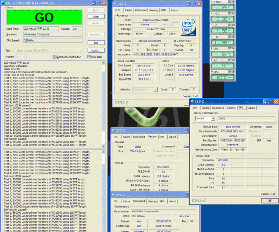Click the CPU Speed field showing 2939MHz
This screenshot has width=279, height=232.
pos(53,41)
